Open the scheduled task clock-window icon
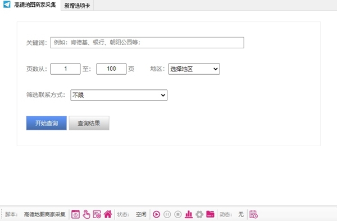The width and height of the screenshot is (337, 221). pos(75,214)
